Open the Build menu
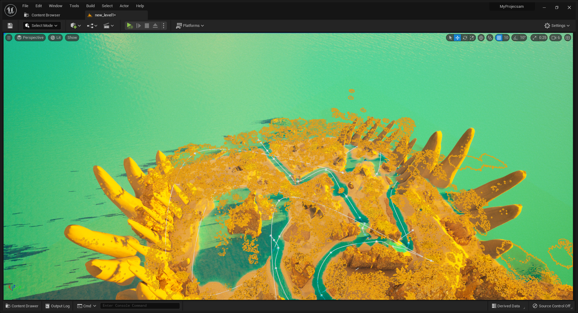This screenshot has width=578, height=313. [x=90, y=6]
